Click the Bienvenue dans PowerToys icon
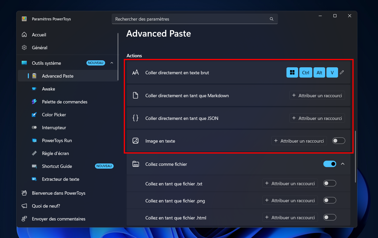The height and width of the screenshot is (238, 378). [x=24, y=193]
